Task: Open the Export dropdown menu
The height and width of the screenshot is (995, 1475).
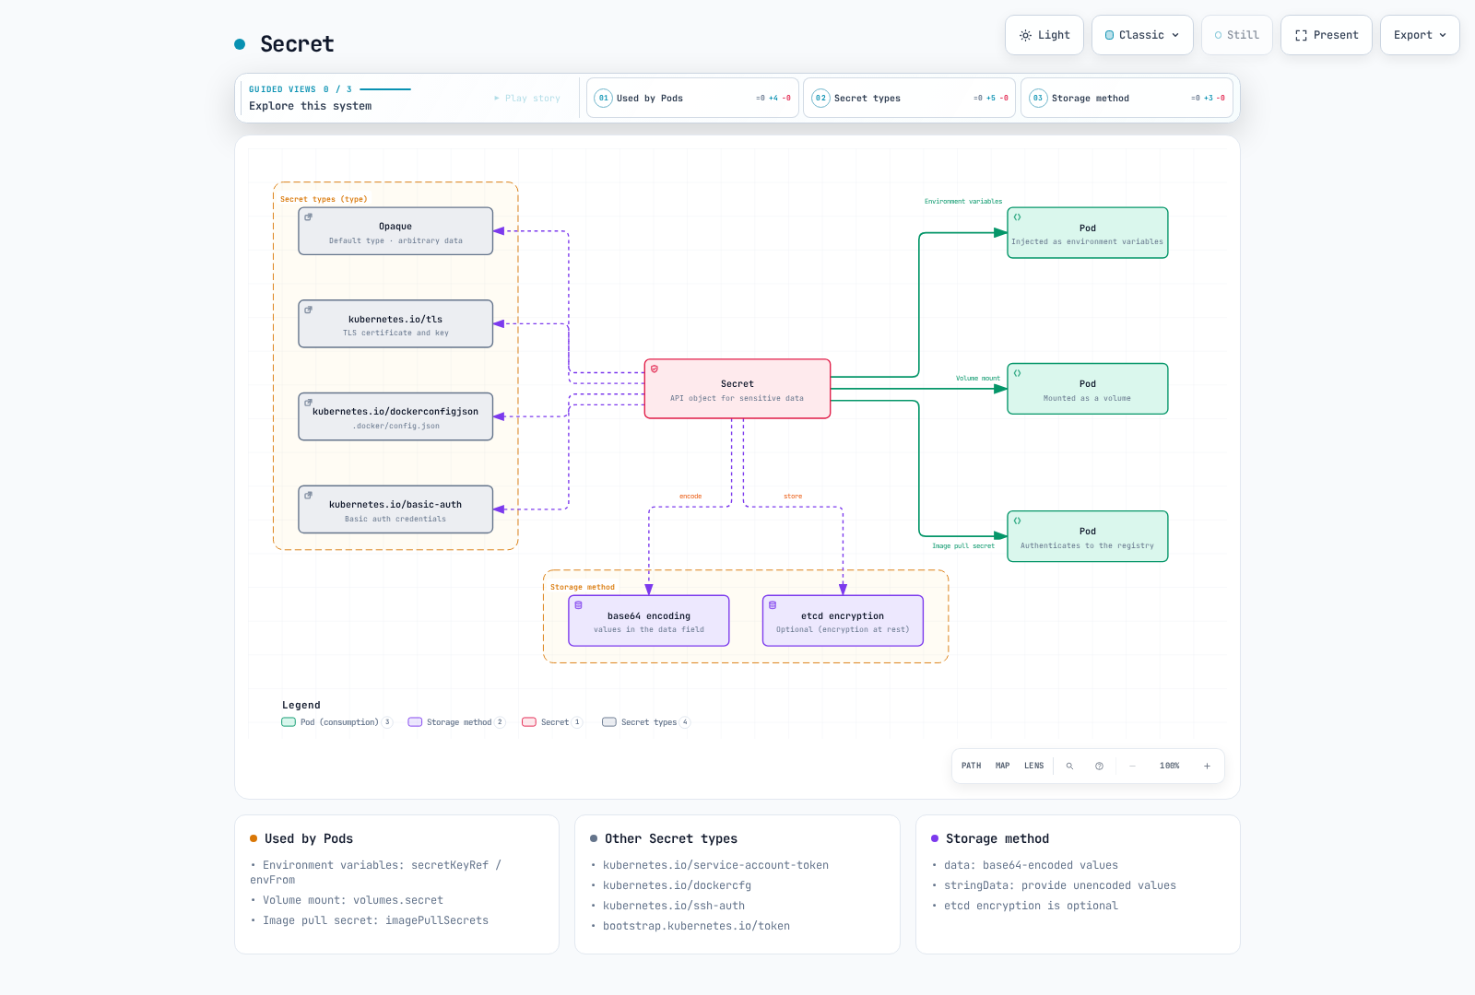Action: (x=1420, y=35)
